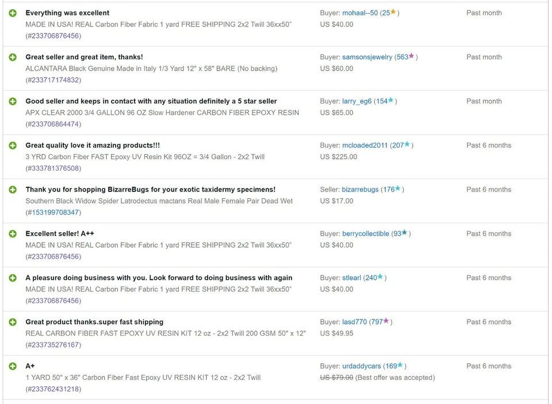
Task: Click the star icon beside lasd770's rating
Action: pyautogui.click(x=386, y=321)
